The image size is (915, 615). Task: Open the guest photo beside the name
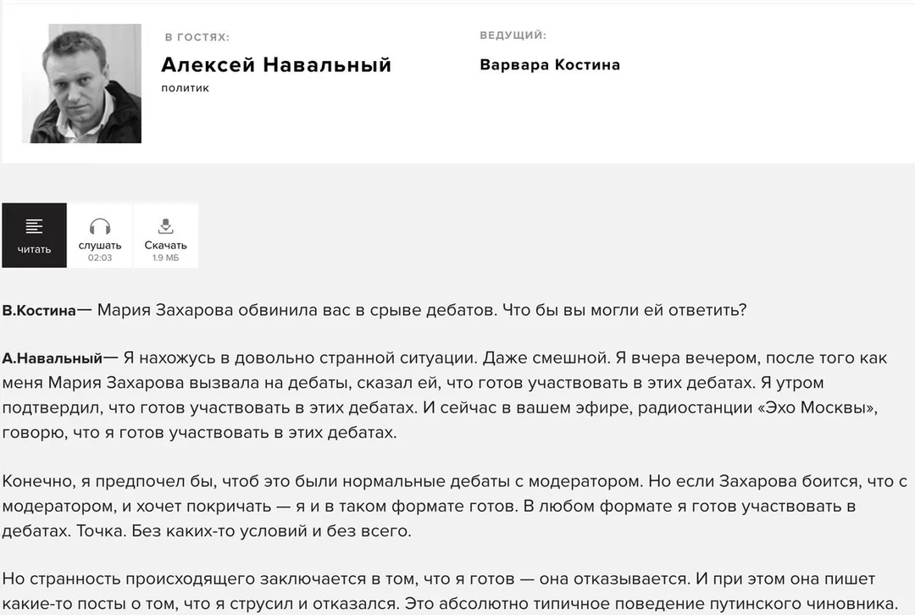click(x=81, y=83)
